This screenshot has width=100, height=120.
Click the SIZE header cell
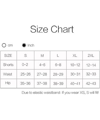point(9,55)
